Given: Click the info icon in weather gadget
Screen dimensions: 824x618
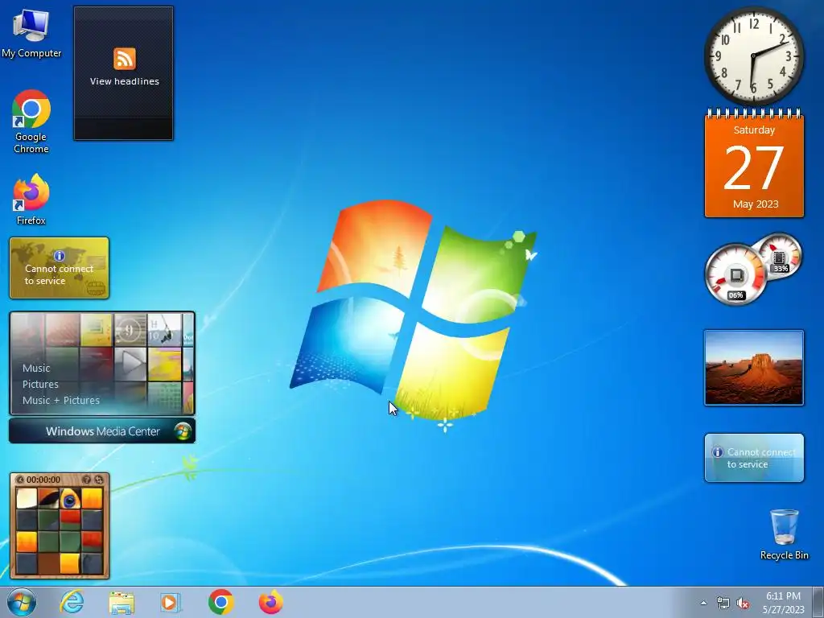Looking at the screenshot, I should [717, 452].
